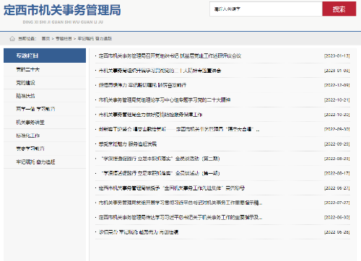Select the 专题栏目 sidebar header
361x261 pixels.
coord(45,56)
